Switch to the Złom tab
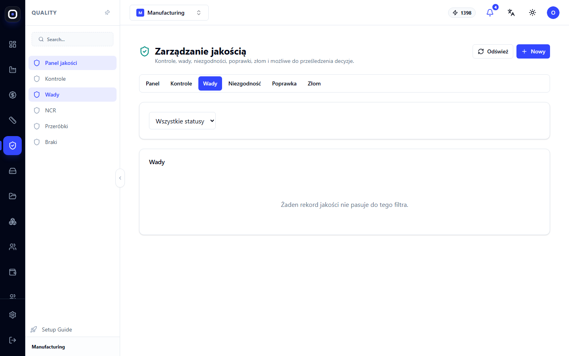Image resolution: width=569 pixels, height=356 pixels. pyautogui.click(x=314, y=83)
